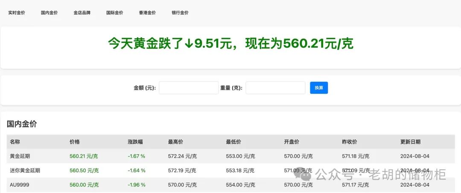This screenshot has height=193, width=461.
Task: Click previous close 571.18 元/克
Action: (x=356, y=156)
